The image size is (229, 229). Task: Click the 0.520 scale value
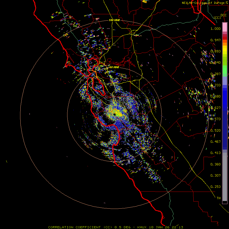click(216, 130)
